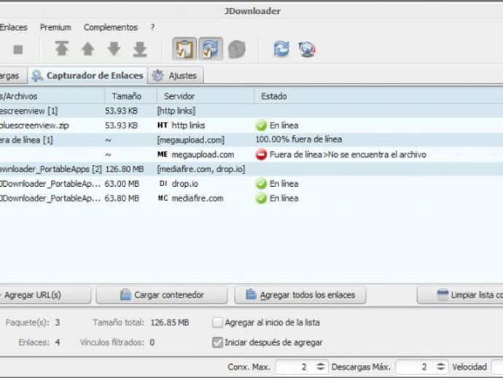Switch to the Descargas tab
The image size is (503, 378).
13,76
